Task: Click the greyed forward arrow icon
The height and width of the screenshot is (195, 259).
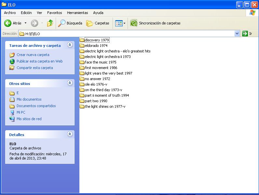Action: tap(34, 23)
